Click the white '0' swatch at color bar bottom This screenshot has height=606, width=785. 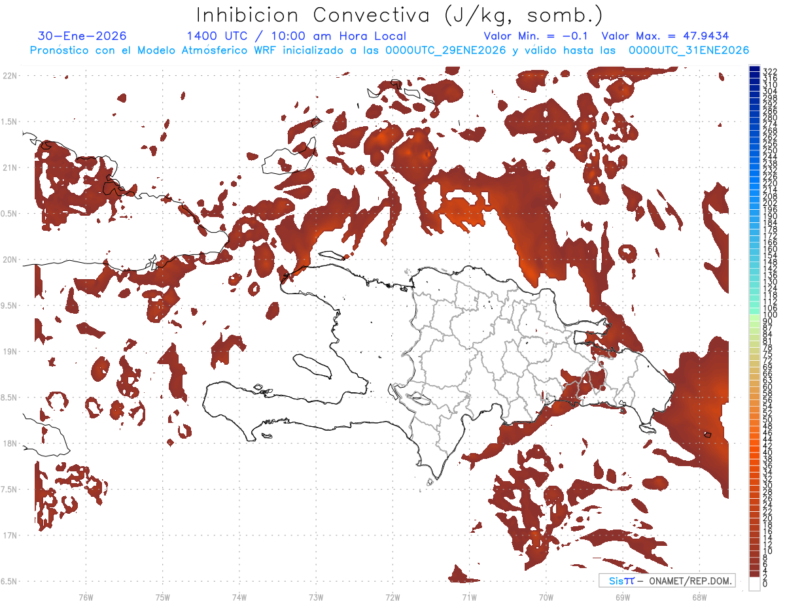[x=755, y=583]
